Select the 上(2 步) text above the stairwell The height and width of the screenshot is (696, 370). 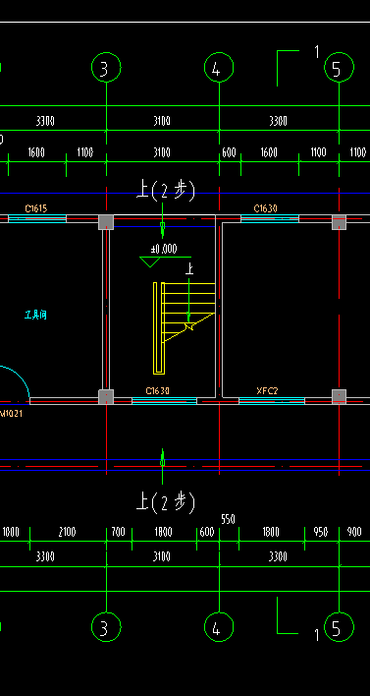pos(165,192)
